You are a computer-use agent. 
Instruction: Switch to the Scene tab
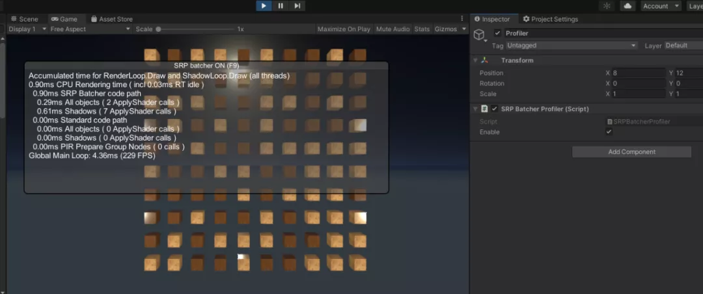point(24,19)
